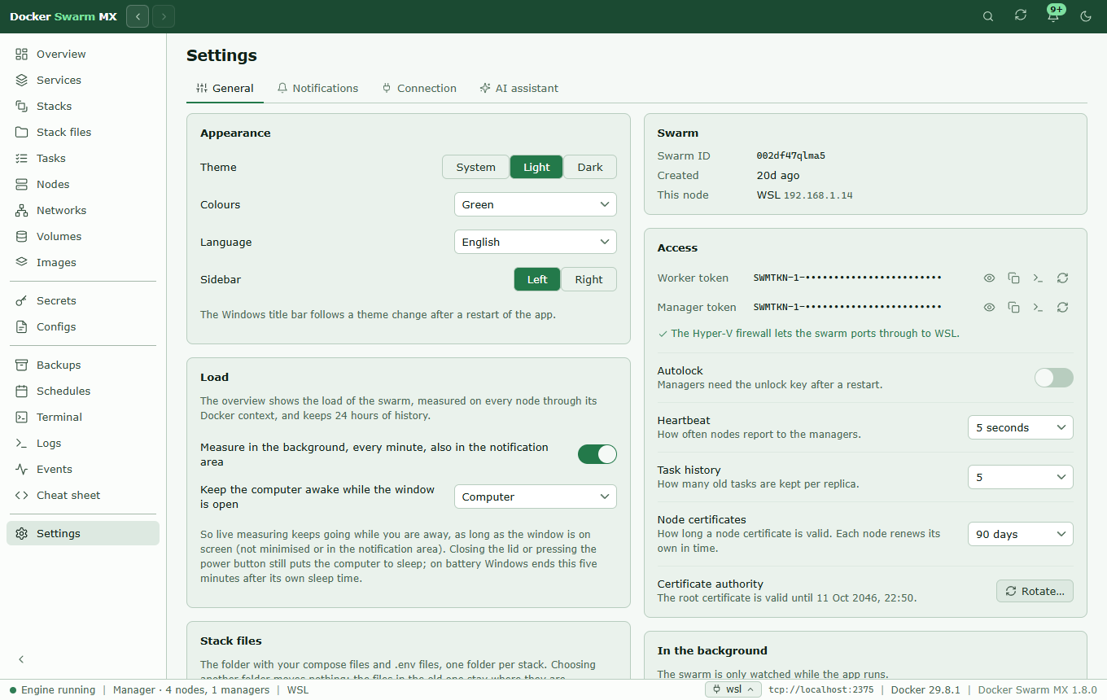Collapse the sidebar with the bottom chevron
The height and width of the screenshot is (700, 1107).
click(22, 659)
